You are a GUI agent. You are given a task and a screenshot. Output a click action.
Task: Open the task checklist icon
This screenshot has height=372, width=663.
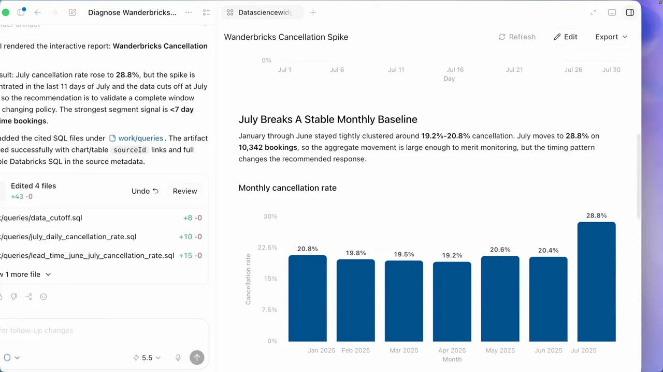[206, 12]
